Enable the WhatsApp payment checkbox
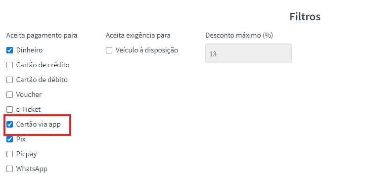 (x=9, y=169)
